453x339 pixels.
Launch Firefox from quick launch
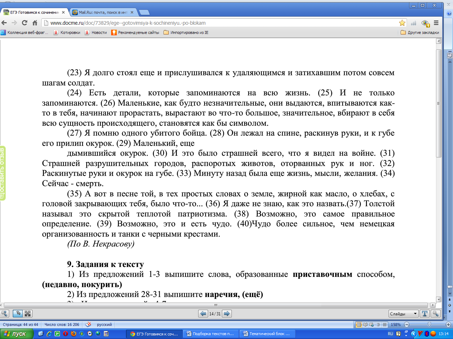click(x=74, y=334)
